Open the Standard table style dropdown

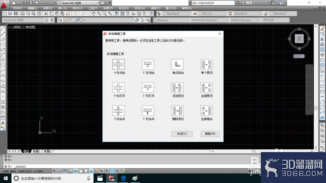(247, 13)
